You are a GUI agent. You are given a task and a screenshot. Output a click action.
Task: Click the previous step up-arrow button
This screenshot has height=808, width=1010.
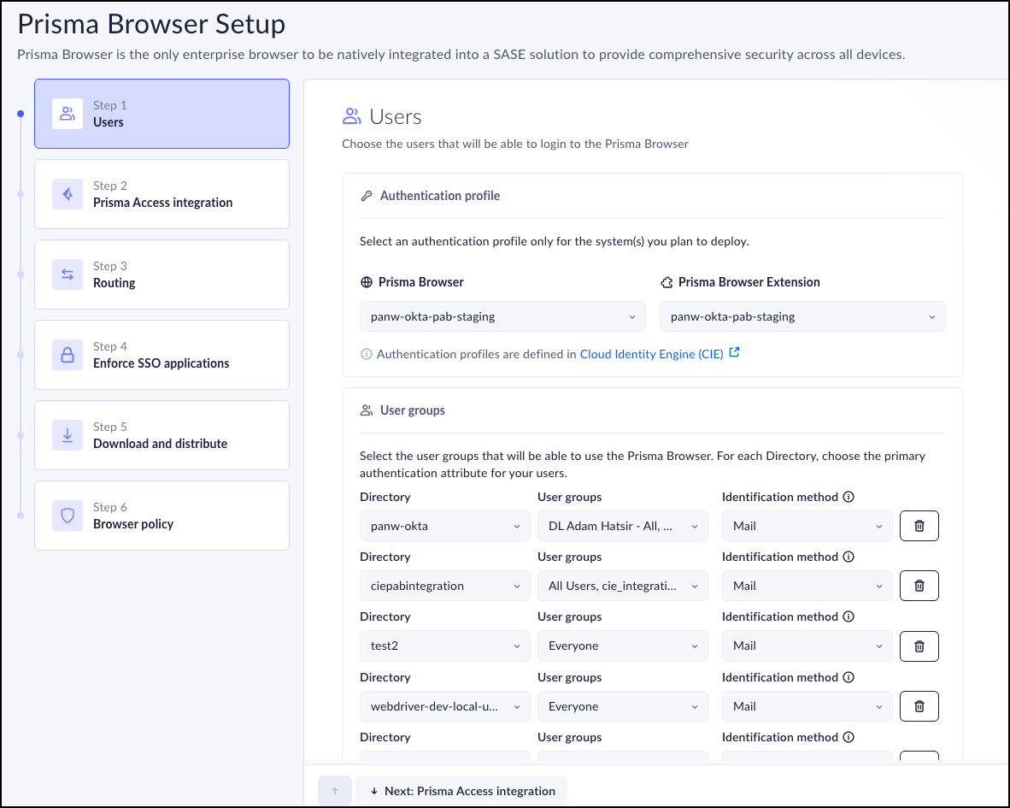[335, 791]
